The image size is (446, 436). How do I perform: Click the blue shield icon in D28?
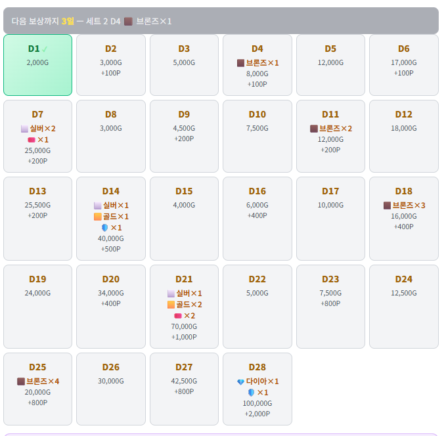[x=251, y=393]
